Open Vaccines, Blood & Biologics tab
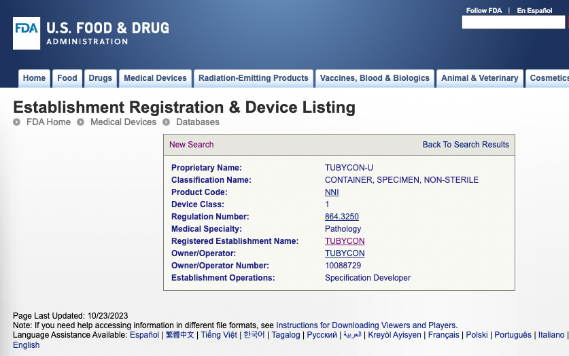 tap(375, 78)
